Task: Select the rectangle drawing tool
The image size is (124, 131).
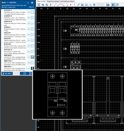Action: point(63,5)
